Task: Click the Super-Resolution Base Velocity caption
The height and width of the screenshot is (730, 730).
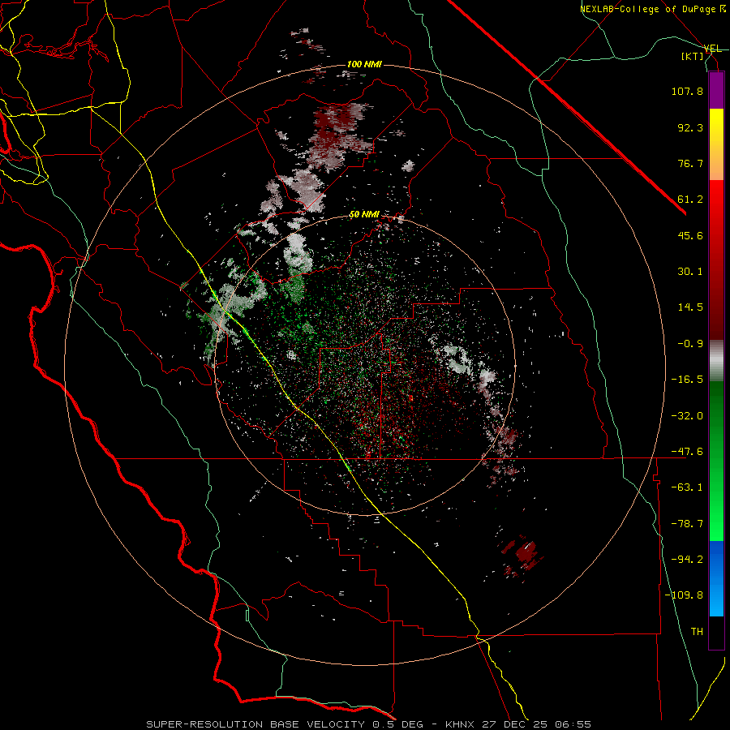Action: (x=369, y=724)
